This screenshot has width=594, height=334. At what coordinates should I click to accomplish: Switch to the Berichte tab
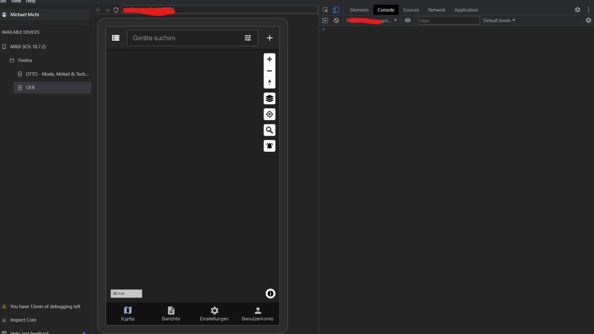coord(171,314)
